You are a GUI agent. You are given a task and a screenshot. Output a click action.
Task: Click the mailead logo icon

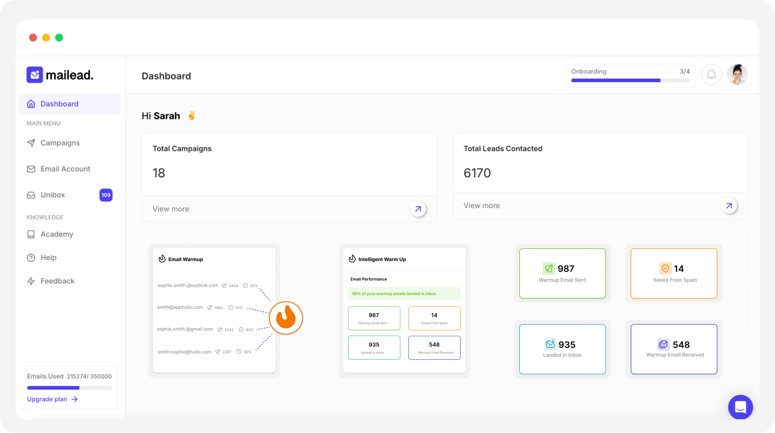35,75
